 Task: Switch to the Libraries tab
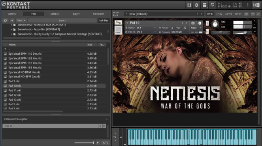point(12,14)
